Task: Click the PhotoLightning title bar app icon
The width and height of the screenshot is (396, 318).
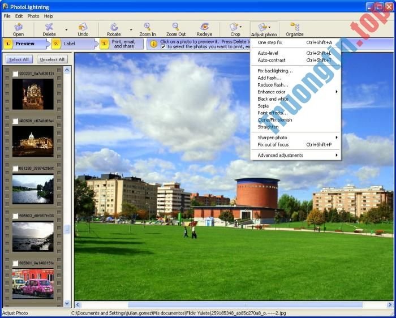Action: point(5,7)
